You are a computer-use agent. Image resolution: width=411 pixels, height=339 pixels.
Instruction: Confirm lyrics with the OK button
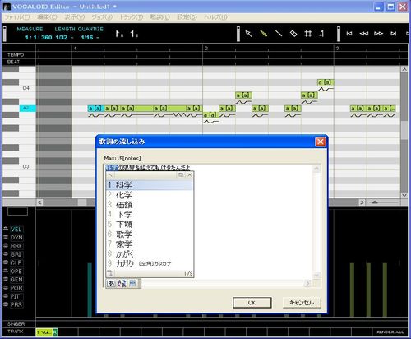[x=252, y=303]
